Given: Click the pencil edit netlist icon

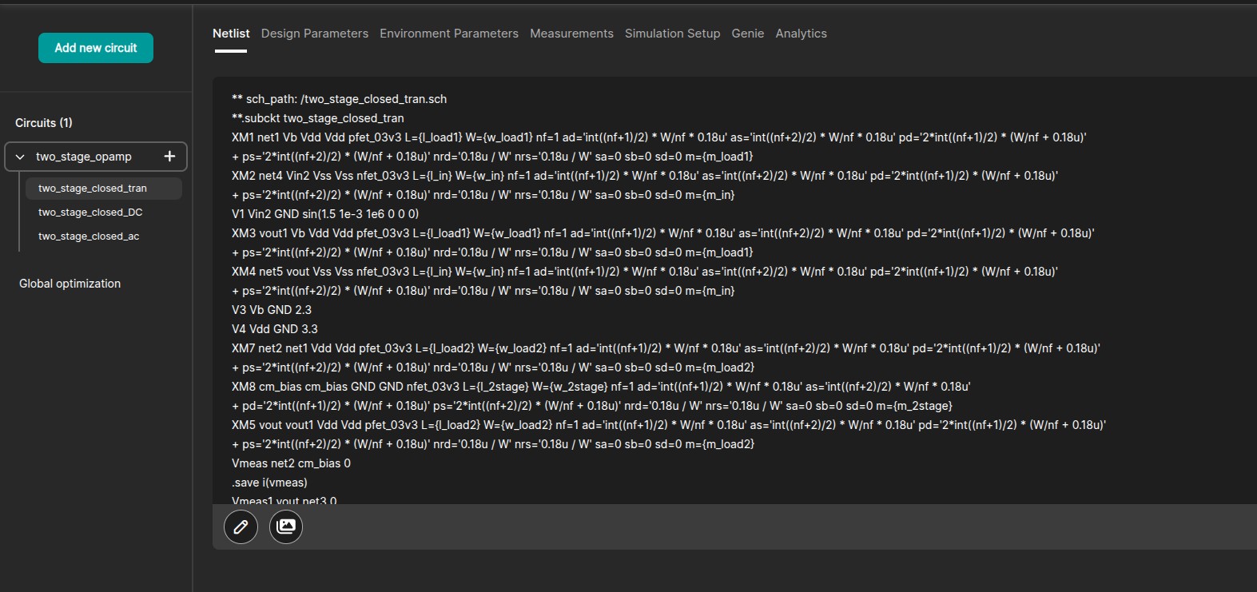Looking at the screenshot, I should click(x=241, y=526).
